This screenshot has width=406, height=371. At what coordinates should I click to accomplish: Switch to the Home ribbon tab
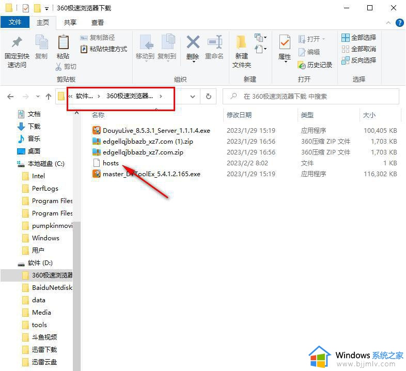[43, 23]
